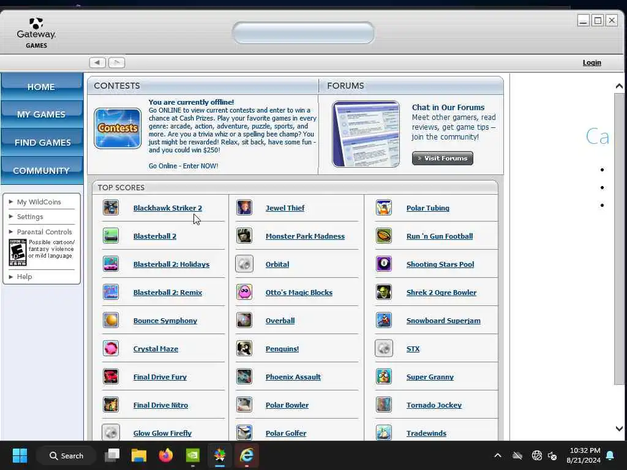Select the Blasterball 2 game icon

coord(111,236)
